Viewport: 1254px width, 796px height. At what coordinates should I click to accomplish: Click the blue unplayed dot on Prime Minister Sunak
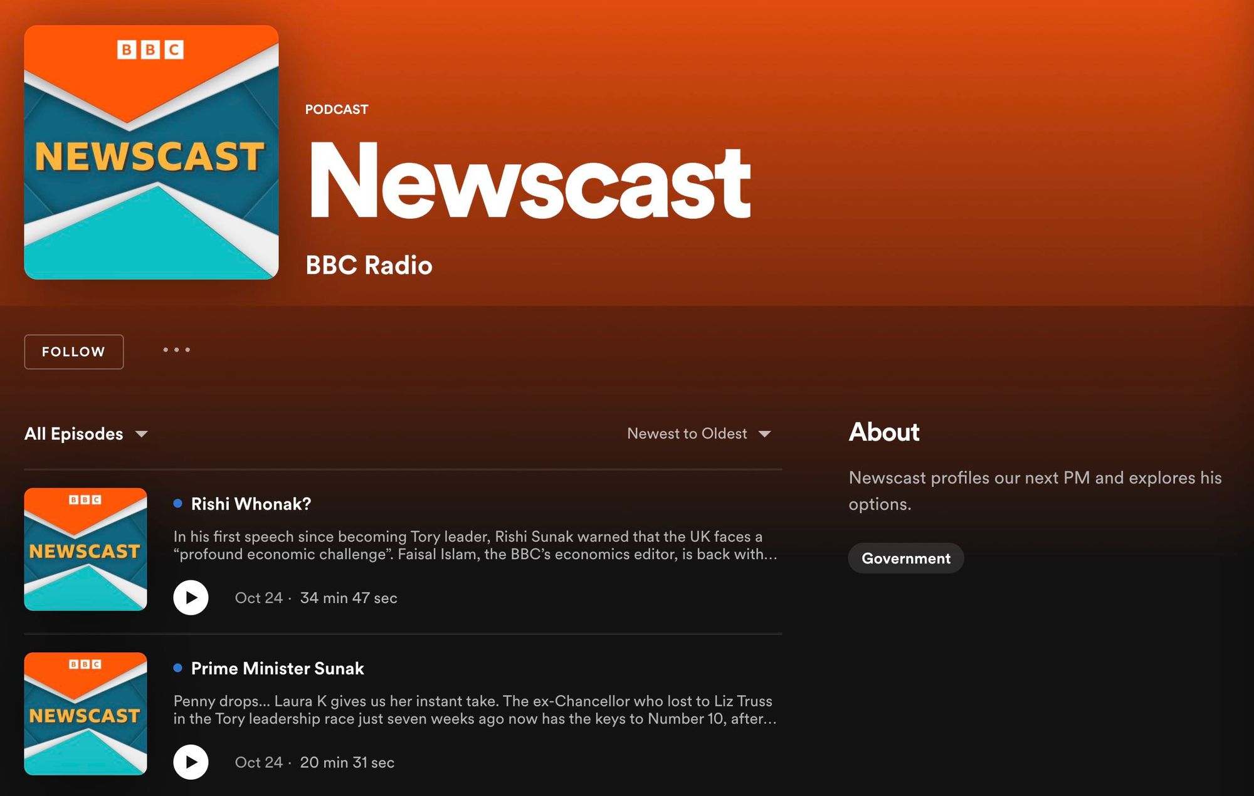pos(177,668)
